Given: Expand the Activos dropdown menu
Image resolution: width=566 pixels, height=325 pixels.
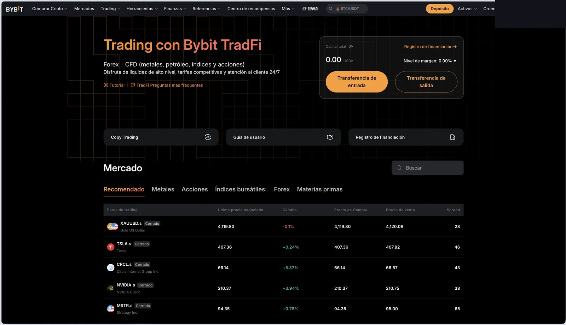Looking at the screenshot, I should [467, 9].
